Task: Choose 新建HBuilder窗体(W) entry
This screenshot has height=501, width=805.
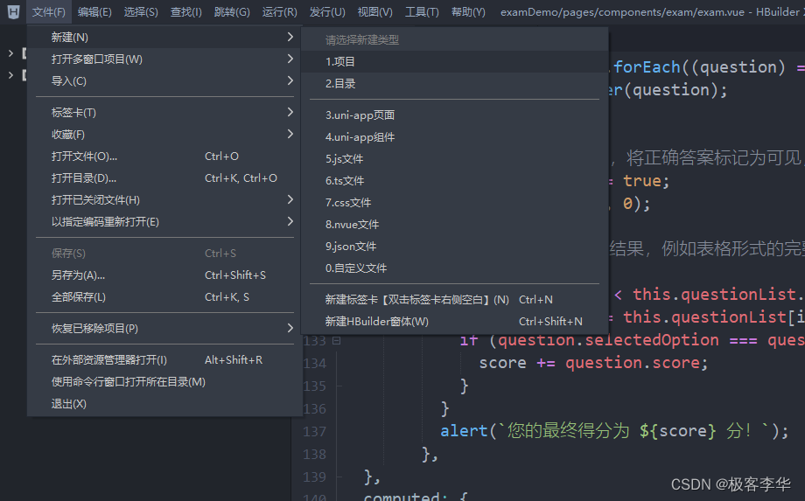Action: point(454,322)
